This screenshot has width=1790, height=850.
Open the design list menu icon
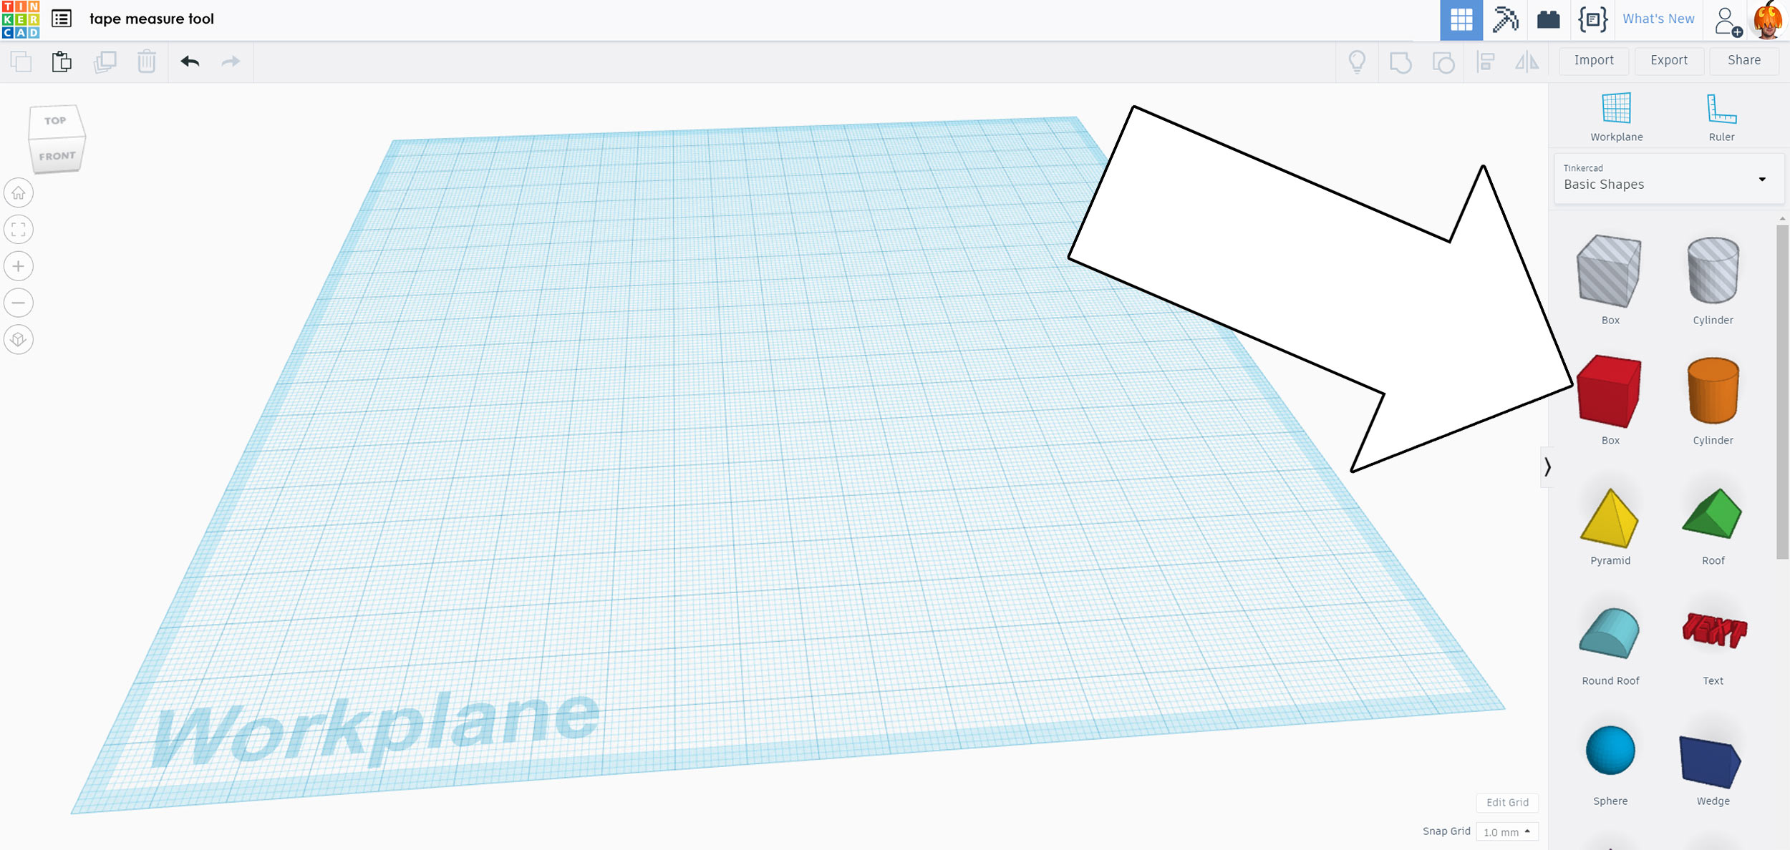click(x=62, y=19)
